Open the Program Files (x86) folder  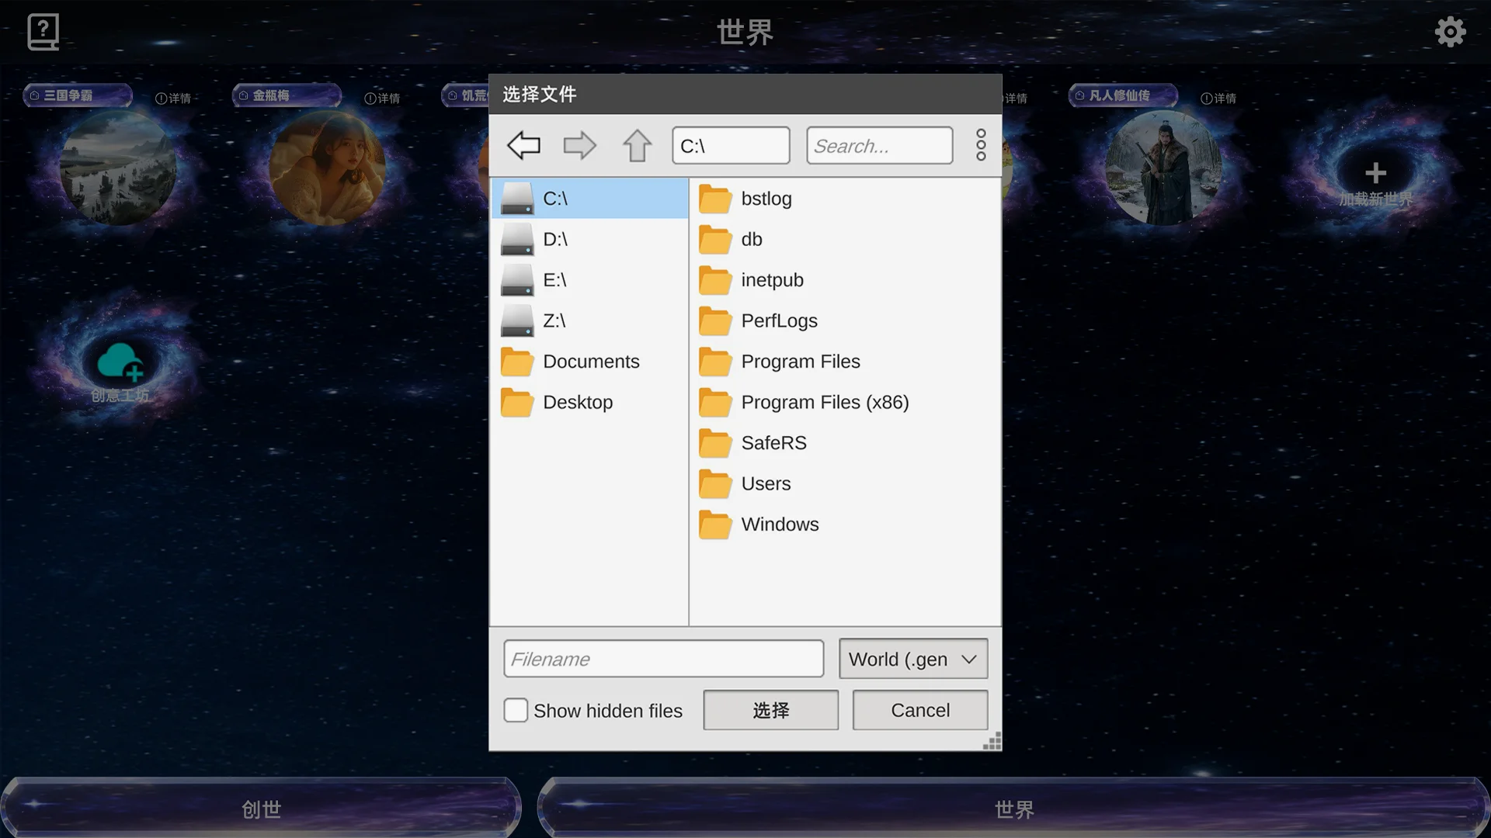[x=824, y=402]
